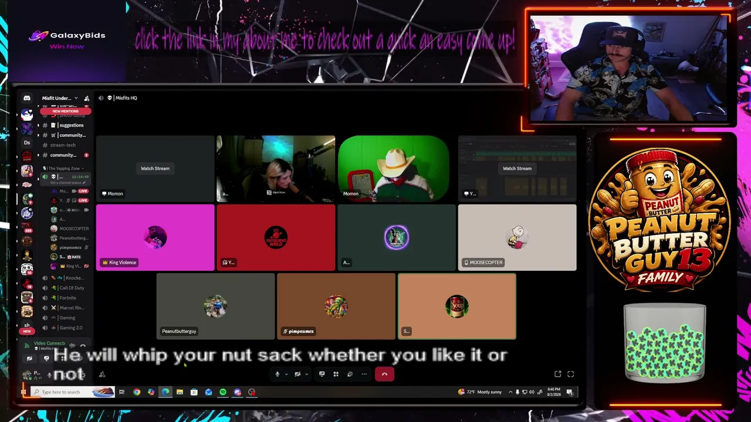
Task: Jump to the NEW MENTIONS pill
Action: tap(65, 111)
